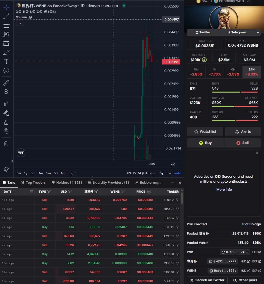Click the Buy button
This screenshot has height=284, width=264.
tap(205, 143)
